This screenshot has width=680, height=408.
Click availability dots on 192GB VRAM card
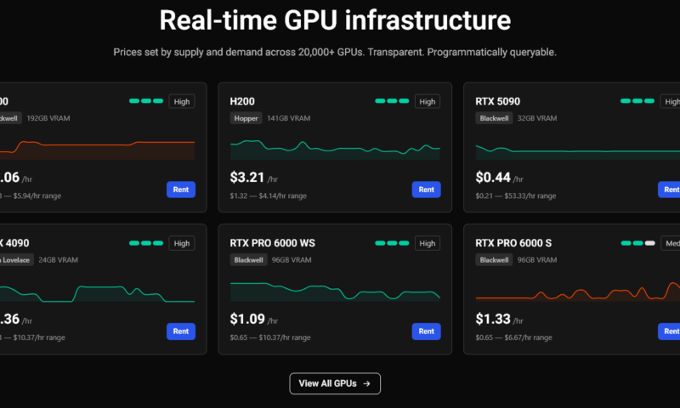click(x=146, y=101)
